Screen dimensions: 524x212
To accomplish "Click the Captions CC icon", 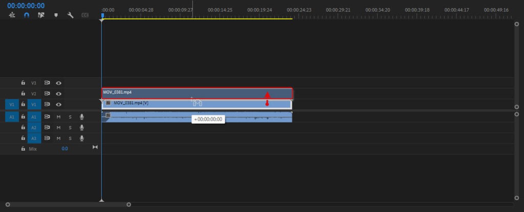I will tap(85, 15).
